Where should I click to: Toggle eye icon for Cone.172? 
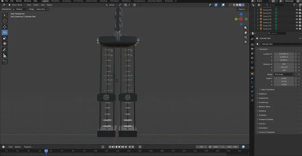click(297, 16)
